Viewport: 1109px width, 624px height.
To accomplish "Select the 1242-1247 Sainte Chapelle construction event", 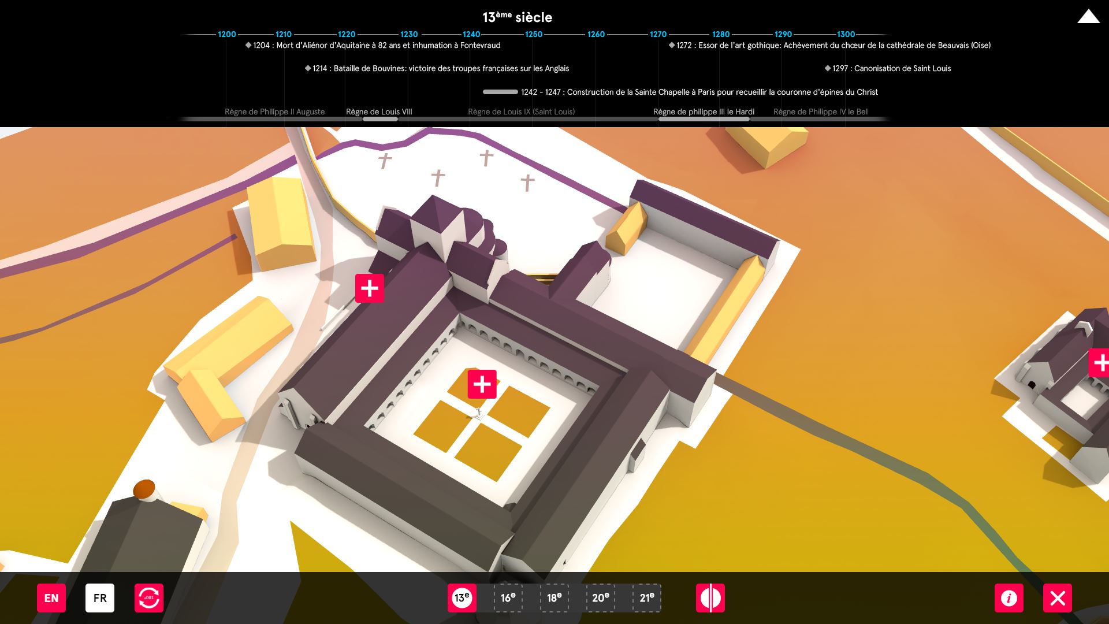I will 699,92.
